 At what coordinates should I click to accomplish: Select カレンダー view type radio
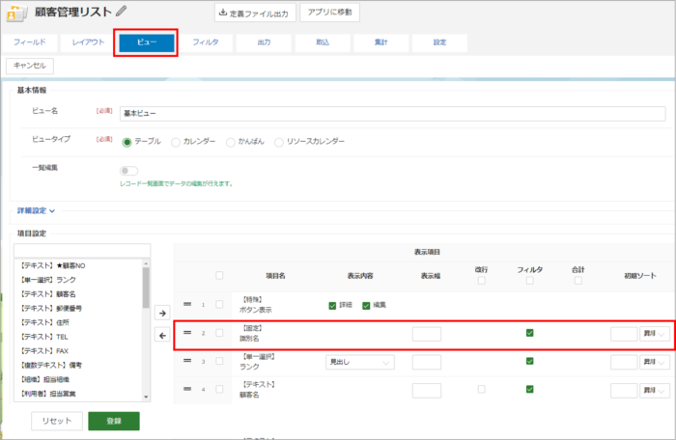(176, 142)
